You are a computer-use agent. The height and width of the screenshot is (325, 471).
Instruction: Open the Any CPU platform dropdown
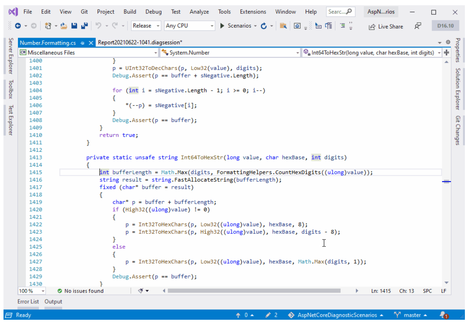(x=190, y=26)
